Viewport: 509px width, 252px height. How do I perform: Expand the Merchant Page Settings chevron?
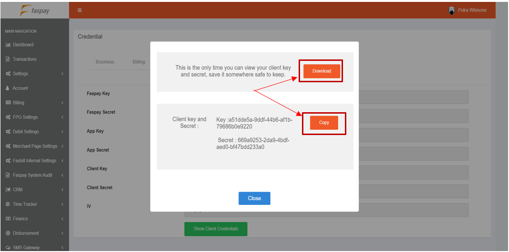tap(62, 146)
